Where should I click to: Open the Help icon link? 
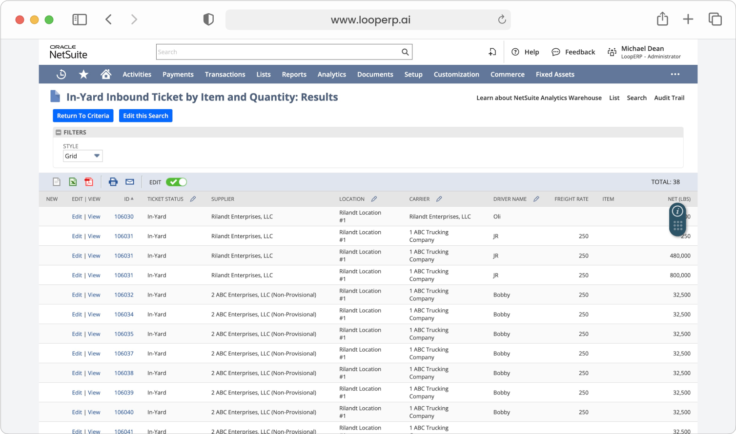(525, 52)
